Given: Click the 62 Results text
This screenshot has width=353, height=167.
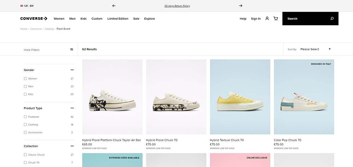Looking at the screenshot, I should 89,49.
